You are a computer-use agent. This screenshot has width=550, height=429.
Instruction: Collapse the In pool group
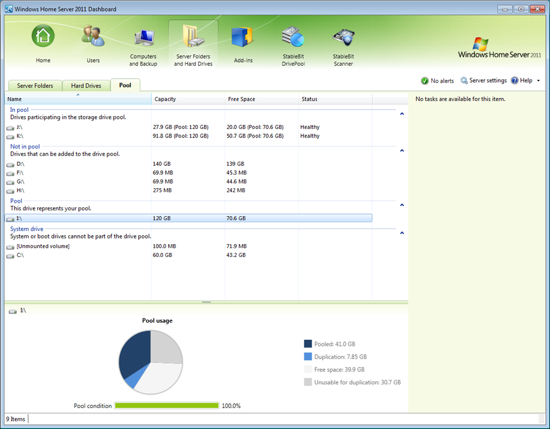(x=402, y=113)
